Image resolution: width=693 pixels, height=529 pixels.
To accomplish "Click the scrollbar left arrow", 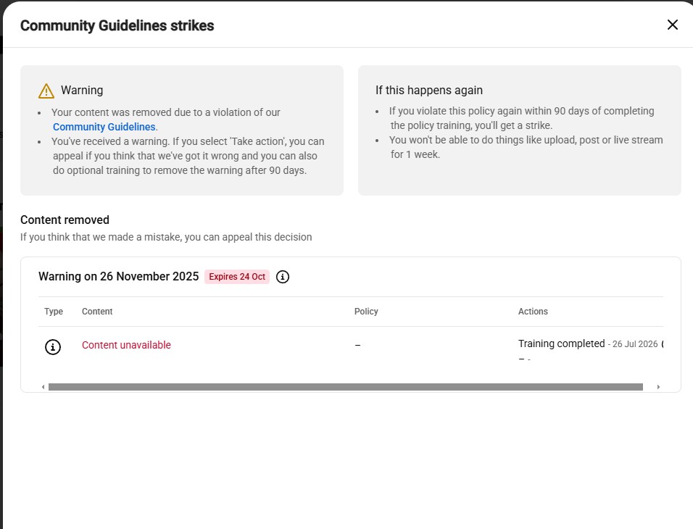I will click(x=43, y=387).
